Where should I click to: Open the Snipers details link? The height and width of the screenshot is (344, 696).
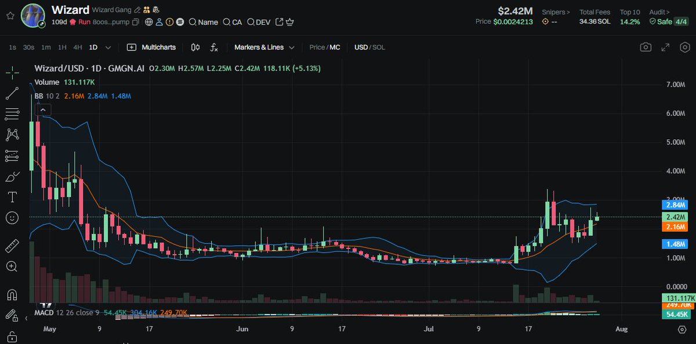coord(556,12)
